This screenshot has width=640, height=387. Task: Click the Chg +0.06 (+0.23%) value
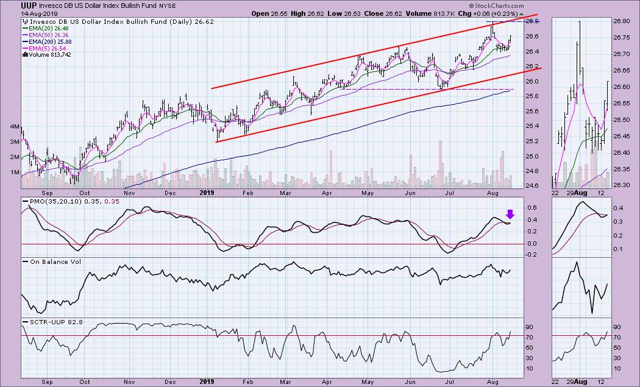(487, 13)
